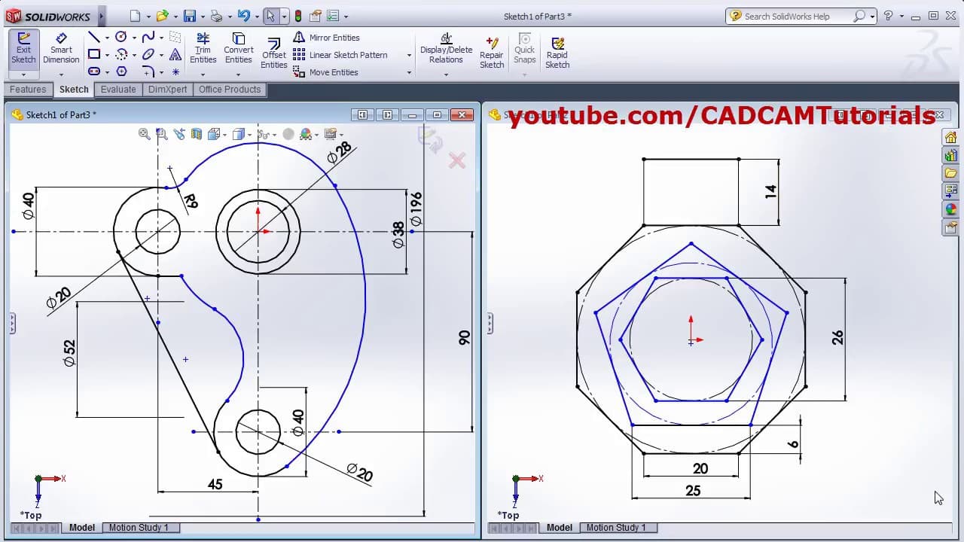Screen dimensions: 964x542
Task: Select the Three Point Arc tool
Action: [x=120, y=54]
